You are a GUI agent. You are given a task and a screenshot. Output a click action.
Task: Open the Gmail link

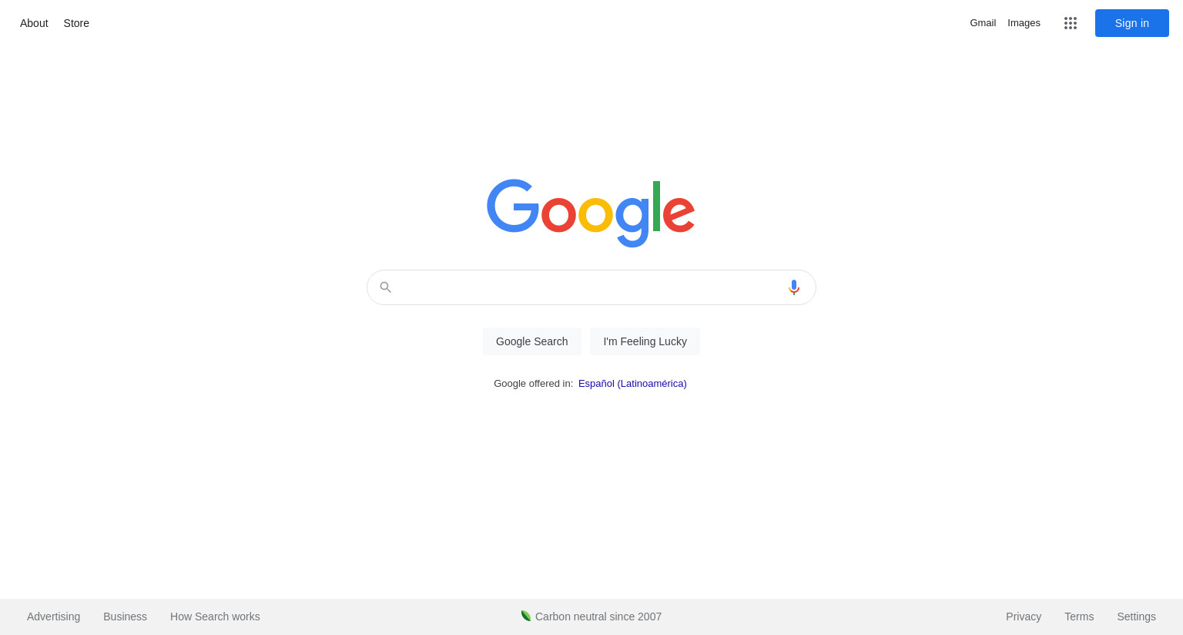pyautogui.click(x=983, y=23)
